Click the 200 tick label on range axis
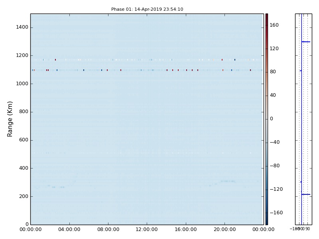The image size is (319, 239). coord(24,196)
